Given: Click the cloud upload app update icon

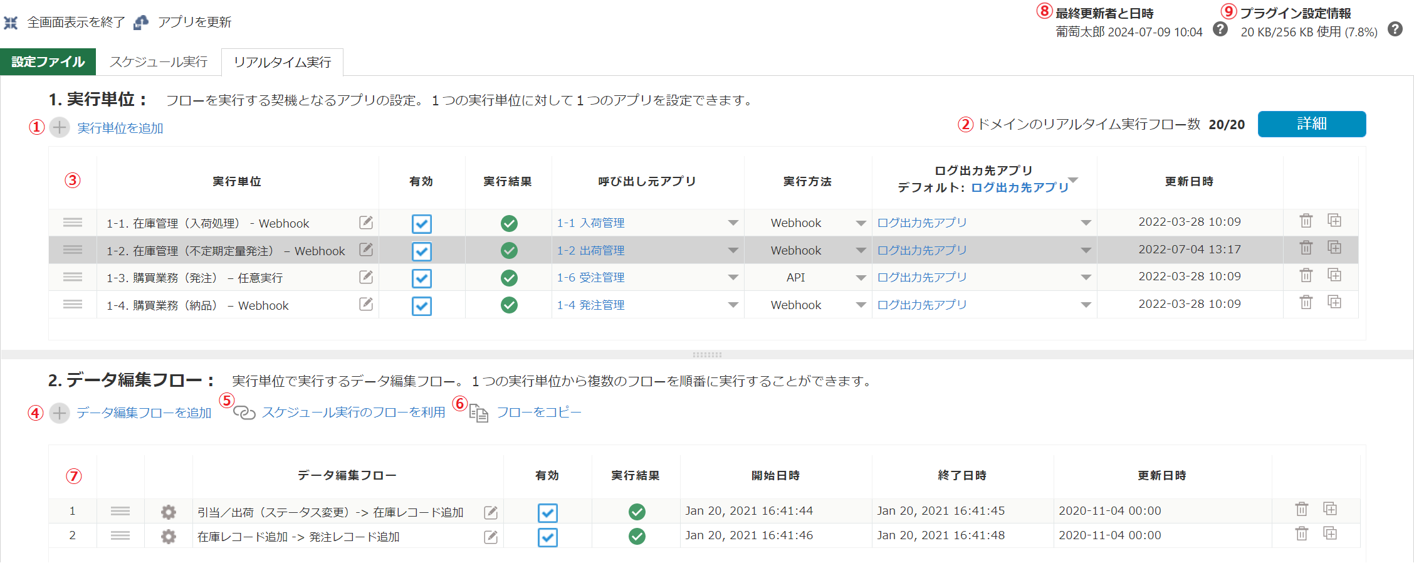Looking at the screenshot, I should point(142,23).
